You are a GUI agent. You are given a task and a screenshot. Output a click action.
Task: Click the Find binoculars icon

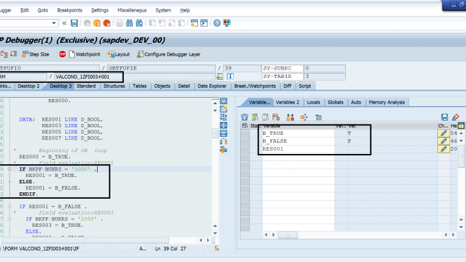point(130,23)
